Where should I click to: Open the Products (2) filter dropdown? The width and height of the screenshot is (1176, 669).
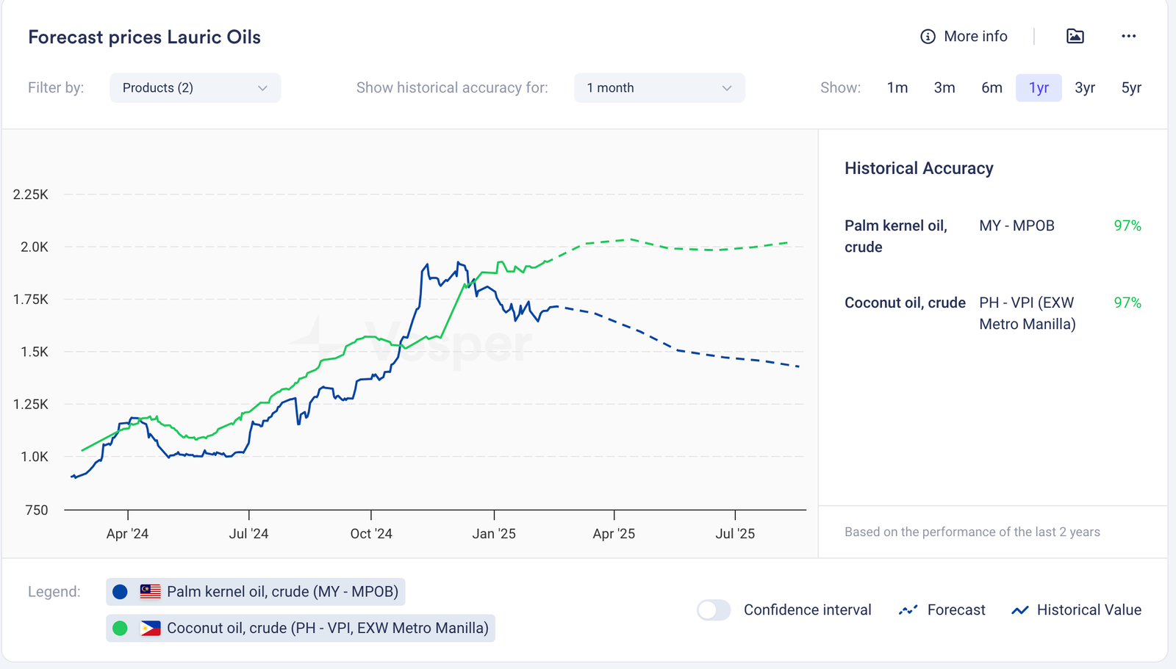pyautogui.click(x=195, y=88)
